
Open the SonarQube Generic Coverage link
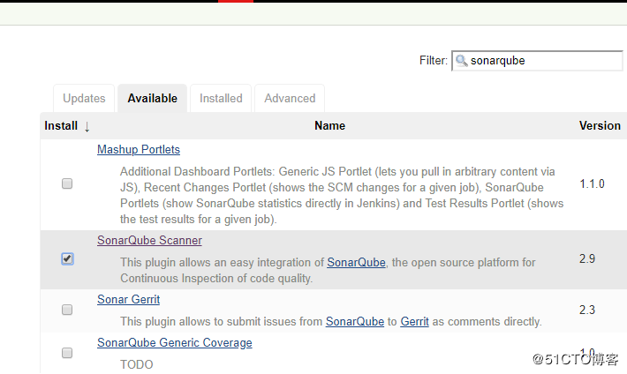pos(174,342)
